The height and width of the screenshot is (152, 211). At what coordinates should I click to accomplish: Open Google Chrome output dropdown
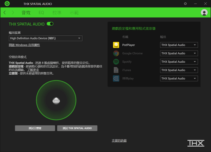179,53
